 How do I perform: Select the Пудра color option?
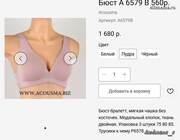coord(128,54)
